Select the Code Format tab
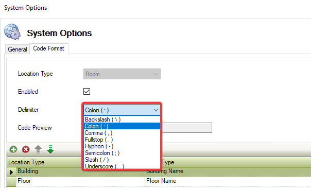 [48, 48]
